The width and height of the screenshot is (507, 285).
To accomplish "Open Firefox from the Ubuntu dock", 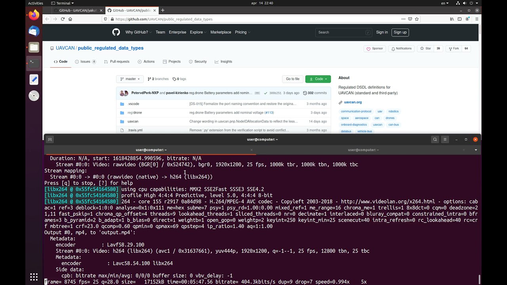I will coord(34,15).
